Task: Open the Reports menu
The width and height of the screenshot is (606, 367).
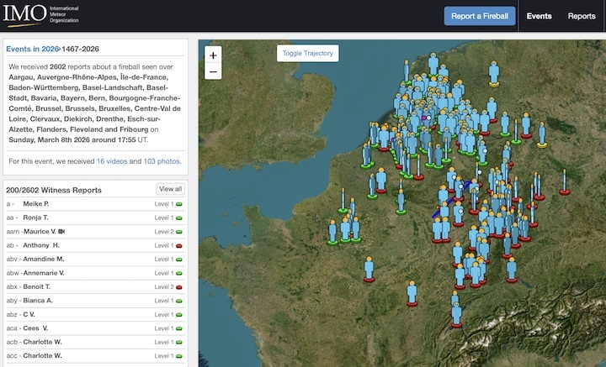Action: [582, 16]
